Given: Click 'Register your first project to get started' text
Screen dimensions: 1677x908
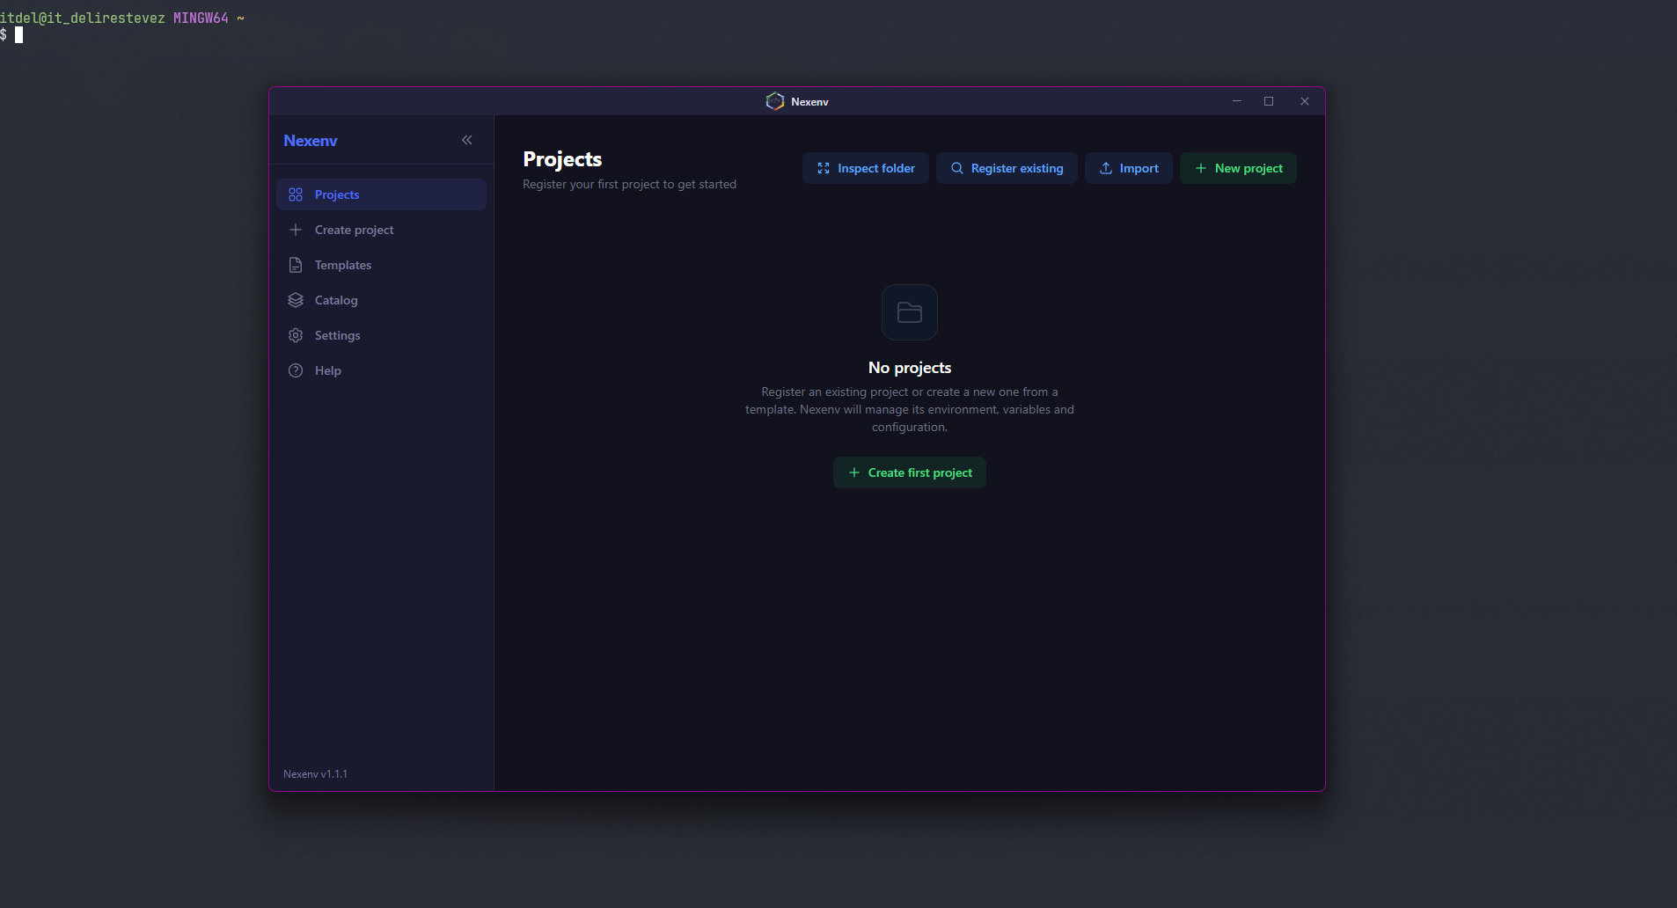Looking at the screenshot, I should click(x=629, y=185).
